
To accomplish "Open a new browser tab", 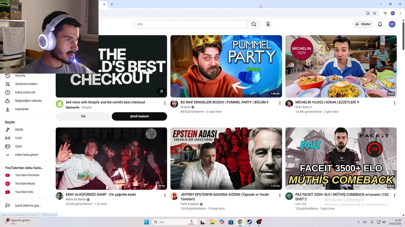I will click(112, 4).
